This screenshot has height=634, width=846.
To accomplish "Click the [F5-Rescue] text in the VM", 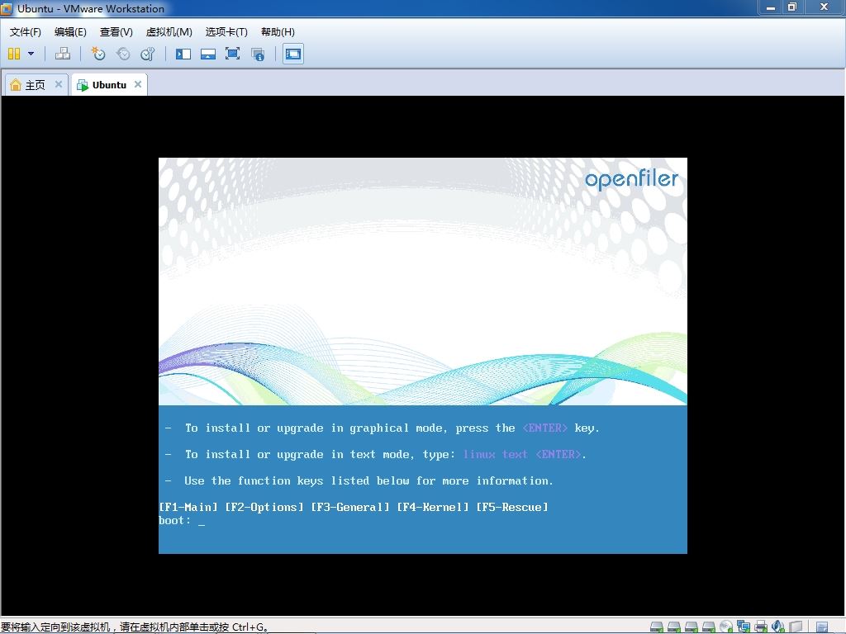I will click(512, 507).
